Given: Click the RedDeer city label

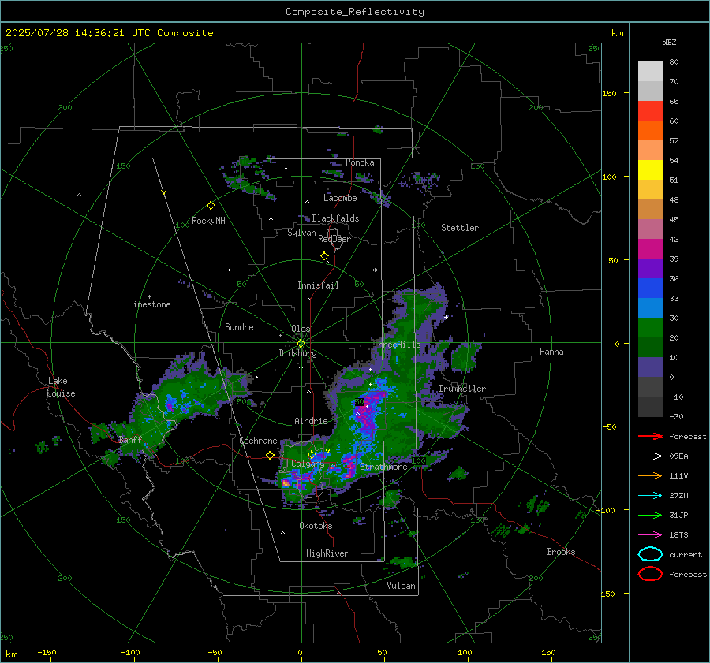Looking at the screenshot, I should point(334,239).
